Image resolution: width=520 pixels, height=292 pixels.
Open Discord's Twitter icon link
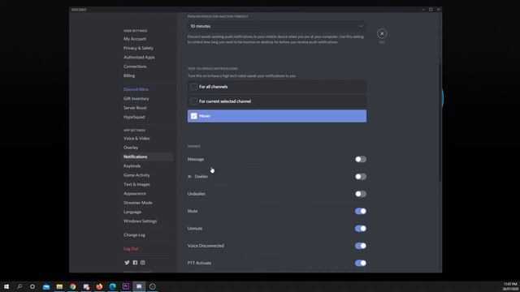pos(127,263)
